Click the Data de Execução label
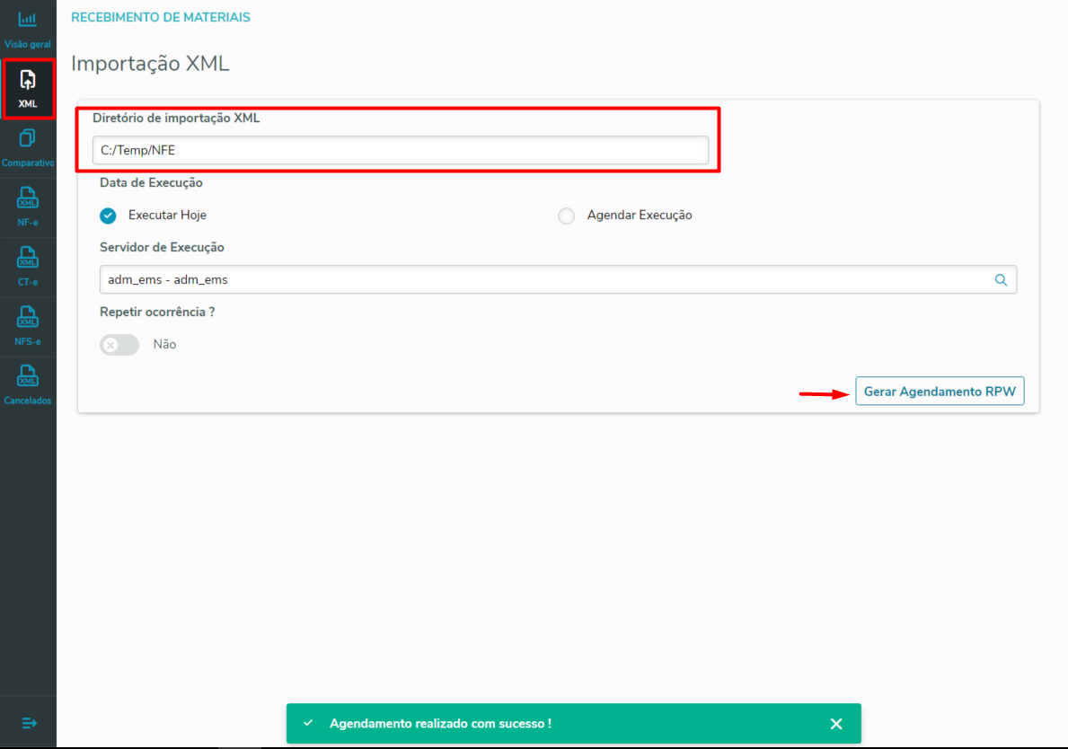Screen dimensions: 1068x749 pyautogui.click(x=151, y=183)
